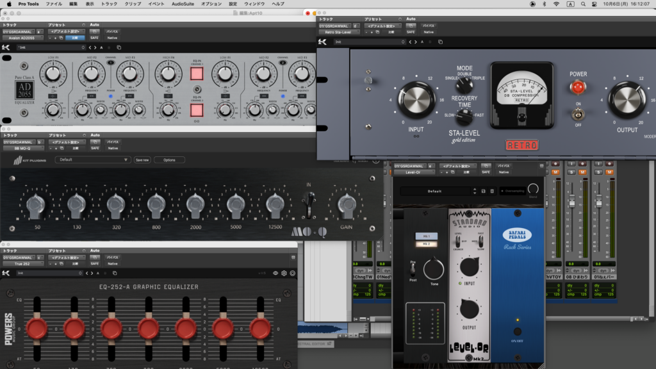Expand the Init preset list in Avalon AD2055
This screenshot has width=656, height=369.
[x=51, y=47]
